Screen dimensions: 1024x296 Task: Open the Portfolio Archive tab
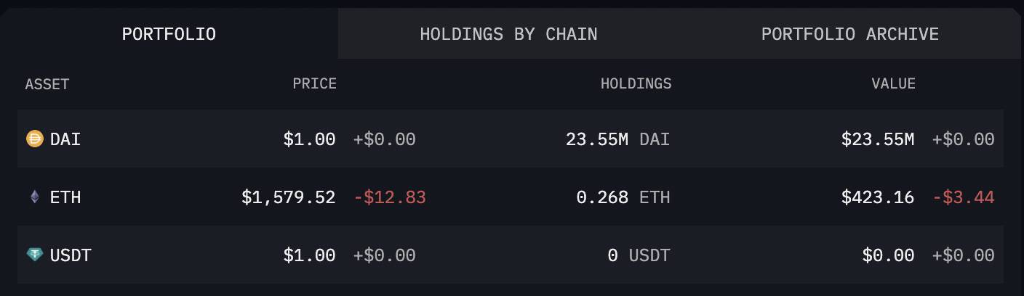850,34
